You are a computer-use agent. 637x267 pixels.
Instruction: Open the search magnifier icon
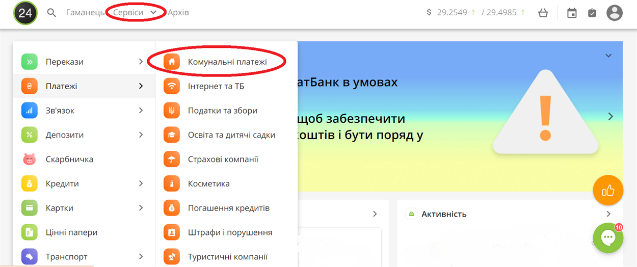click(x=51, y=13)
